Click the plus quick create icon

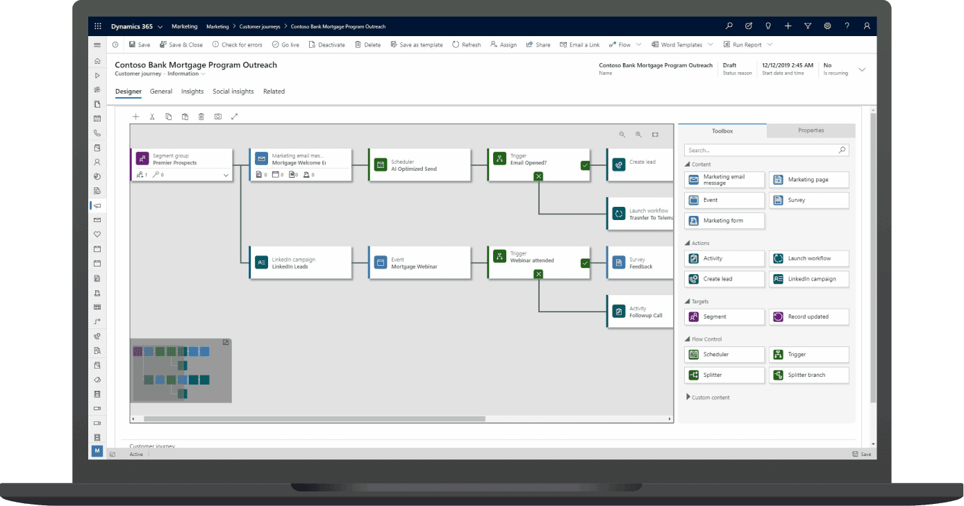(788, 26)
